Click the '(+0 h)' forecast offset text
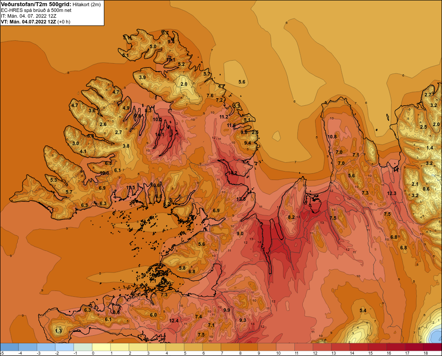This screenshot has height=356, width=442. pos(64,22)
